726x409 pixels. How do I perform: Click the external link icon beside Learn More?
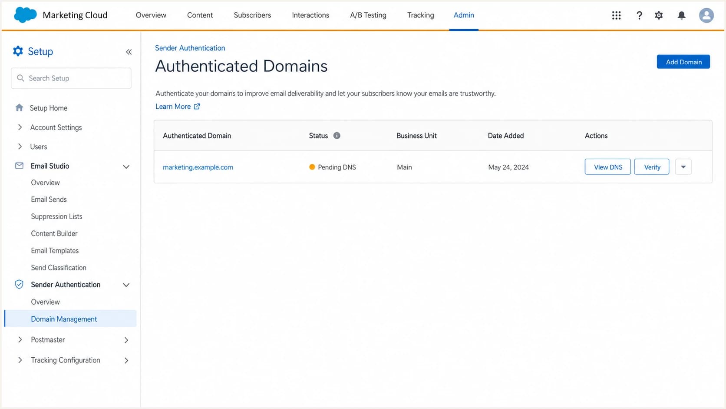pos(197,106)
